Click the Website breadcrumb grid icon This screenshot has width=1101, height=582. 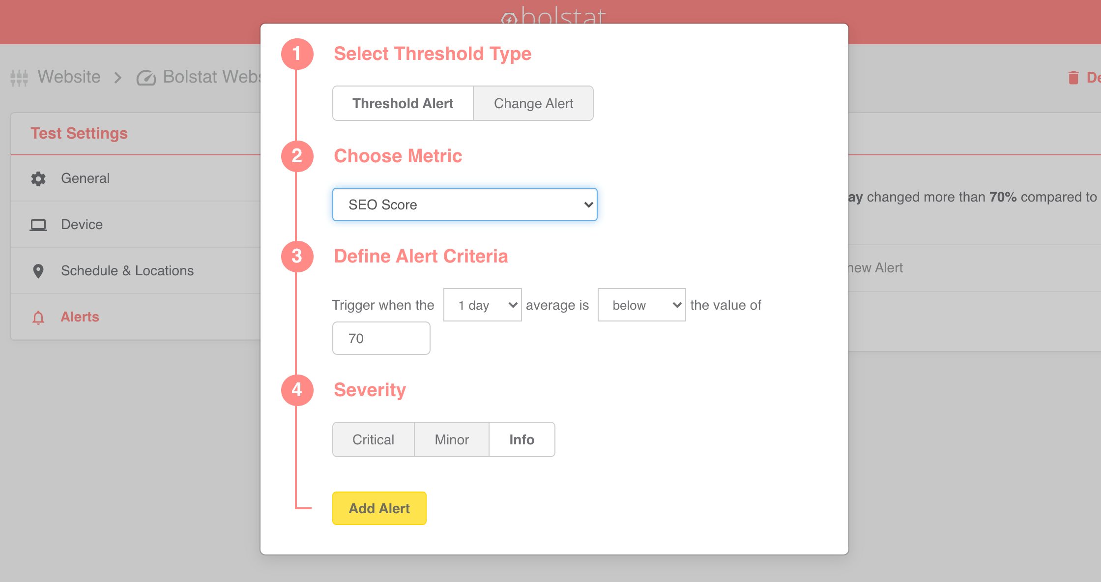point(19,78)
